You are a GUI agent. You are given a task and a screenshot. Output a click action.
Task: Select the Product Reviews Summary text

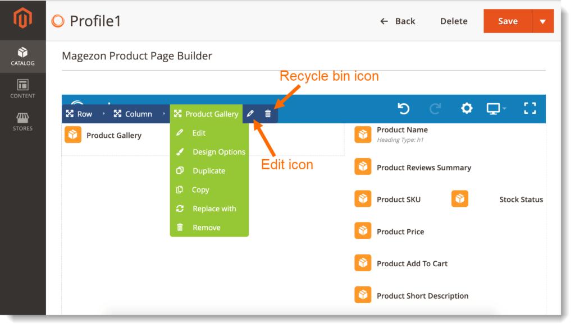coord(424,168)
